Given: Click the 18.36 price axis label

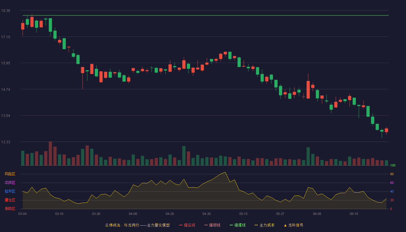Looking at the screenshot, I should click(x=6, y=11).
